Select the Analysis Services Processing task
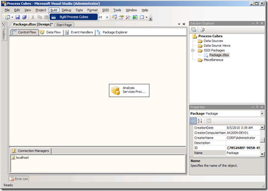Viewport: 268px width, 191px height. (129, 91)
